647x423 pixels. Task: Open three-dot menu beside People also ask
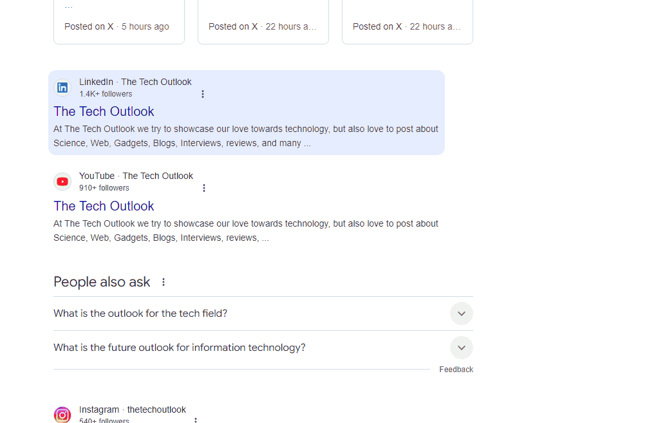tap(164, 282)
